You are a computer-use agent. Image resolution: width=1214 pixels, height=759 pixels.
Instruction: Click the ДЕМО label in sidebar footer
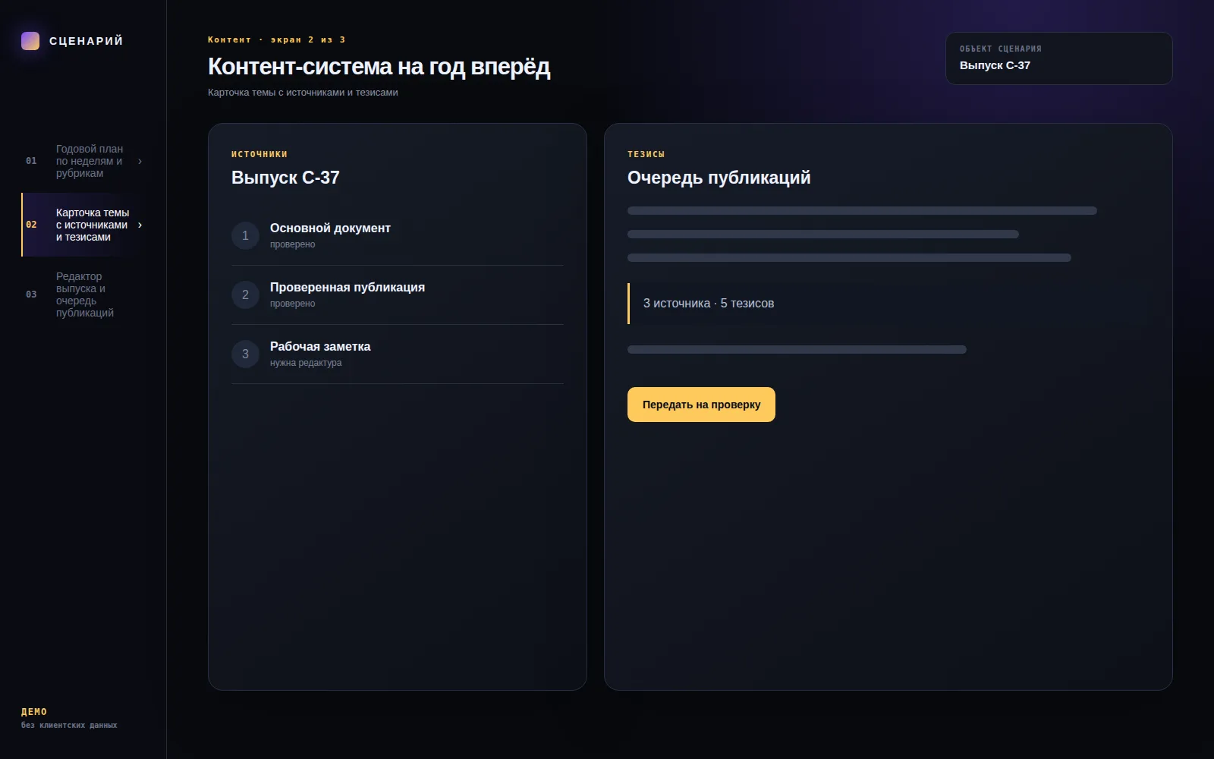point(34,712)
